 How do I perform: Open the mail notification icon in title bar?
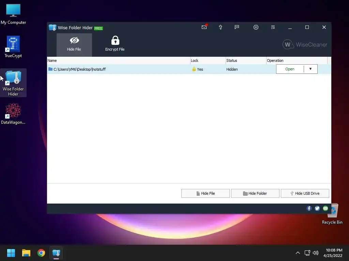click(x=204, y=27)
